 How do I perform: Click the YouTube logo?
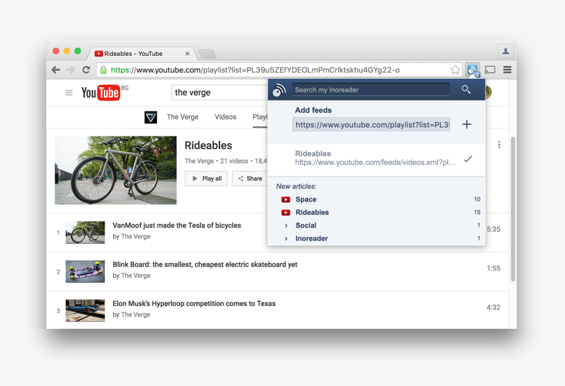(x=101, y=93)
